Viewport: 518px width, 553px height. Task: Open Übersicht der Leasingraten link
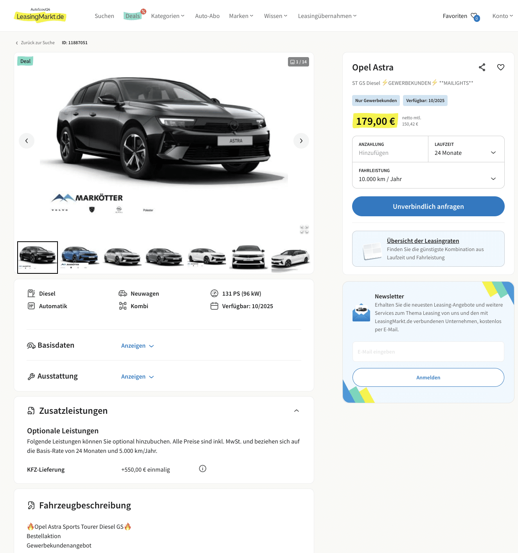tap(423, 241)
